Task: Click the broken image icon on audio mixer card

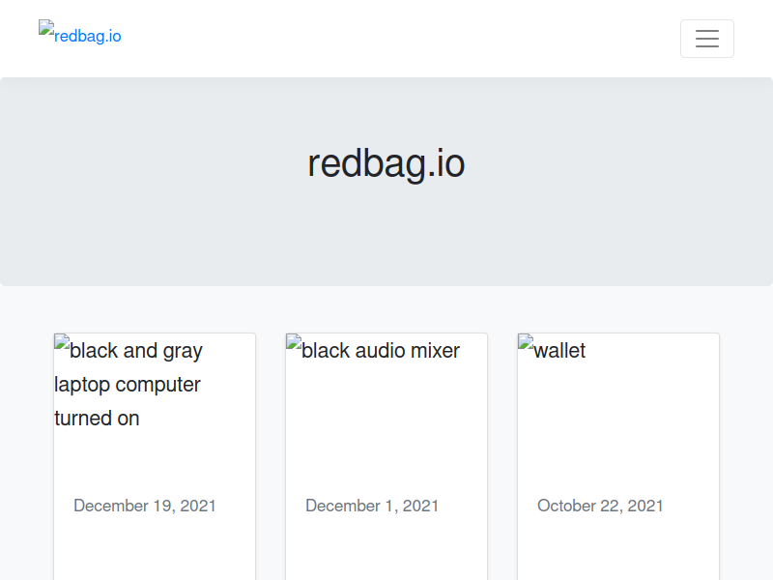Action: pos(294,342)
